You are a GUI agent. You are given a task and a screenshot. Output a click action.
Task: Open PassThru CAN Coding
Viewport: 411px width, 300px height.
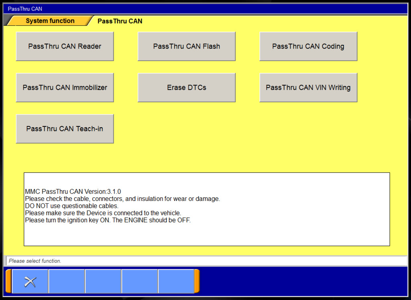(308, 46)
